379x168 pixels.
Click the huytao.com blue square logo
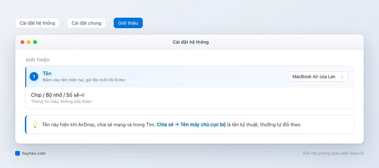click(x=17, y=153)
